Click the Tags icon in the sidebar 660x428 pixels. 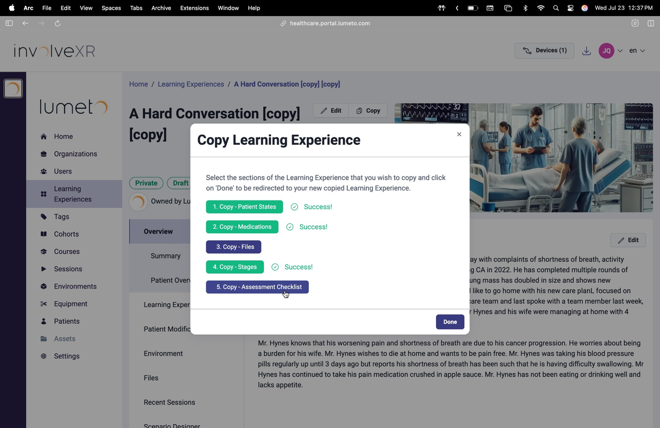[43, 217]
